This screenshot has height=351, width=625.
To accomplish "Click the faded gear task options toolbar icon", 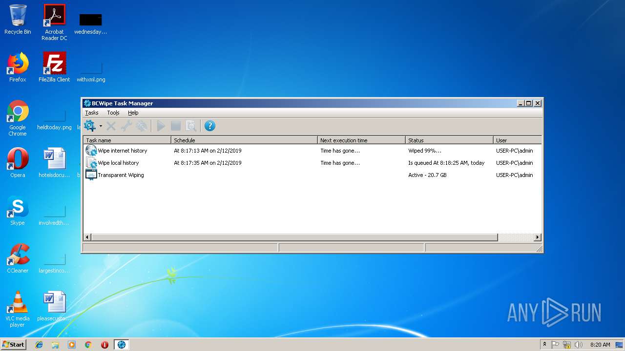I will point(142,126).
